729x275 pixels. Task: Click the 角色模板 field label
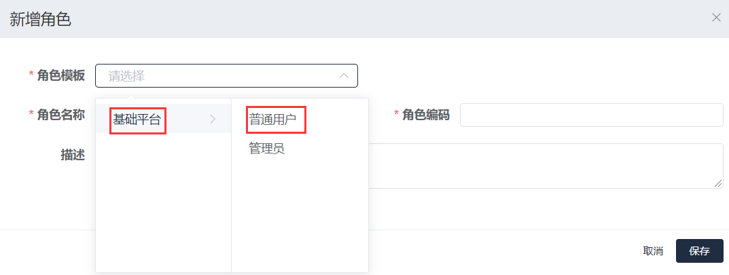pyautogui.click(x=61, y=75)
